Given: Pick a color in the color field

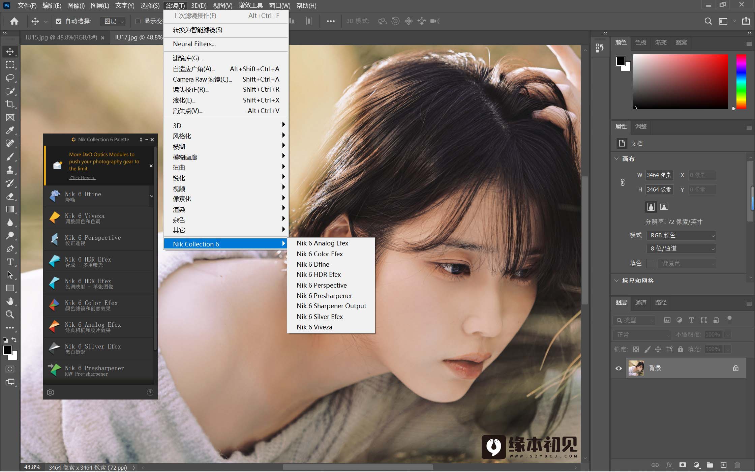Looking at the screenshot, I should click(680, 81).
